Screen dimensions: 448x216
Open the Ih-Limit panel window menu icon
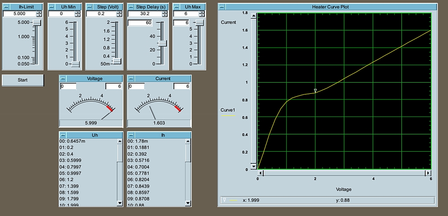point(7,7)
